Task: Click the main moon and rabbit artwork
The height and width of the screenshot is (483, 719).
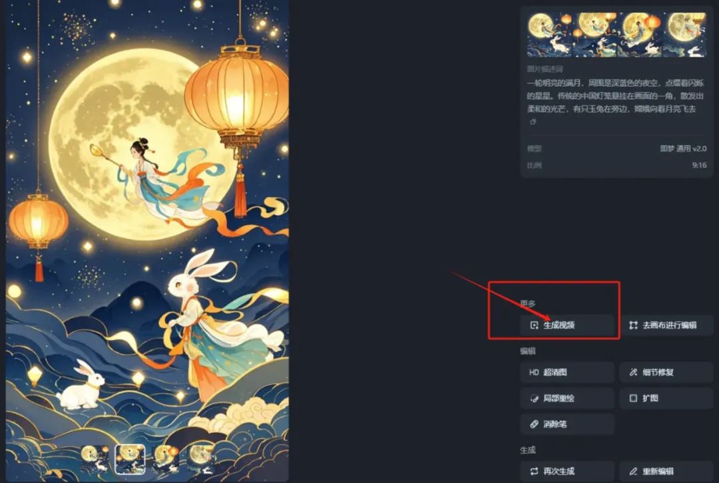Action: 147,229
